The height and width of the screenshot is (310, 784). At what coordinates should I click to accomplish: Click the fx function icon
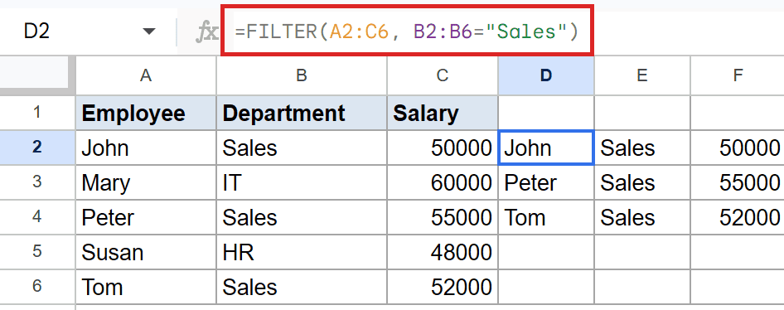(206, 32)
